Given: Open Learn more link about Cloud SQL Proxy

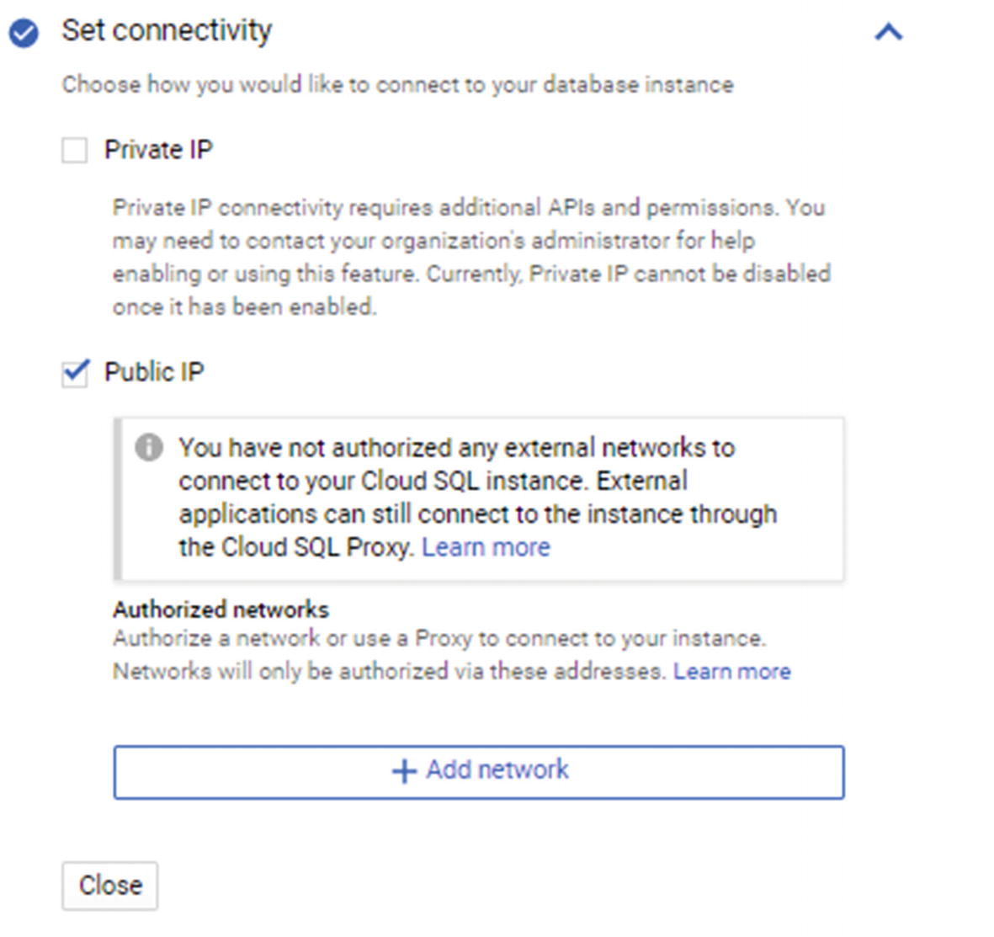Looking at the screenshot, I should 486,547.
